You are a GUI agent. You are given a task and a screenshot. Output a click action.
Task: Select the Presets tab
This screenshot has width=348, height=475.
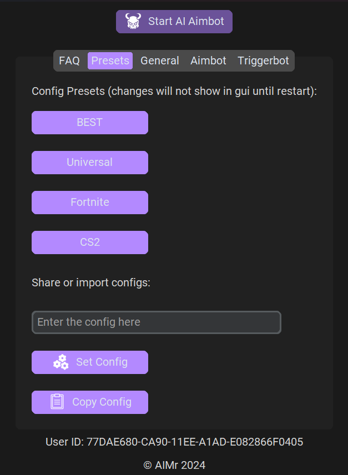(110, 60)
